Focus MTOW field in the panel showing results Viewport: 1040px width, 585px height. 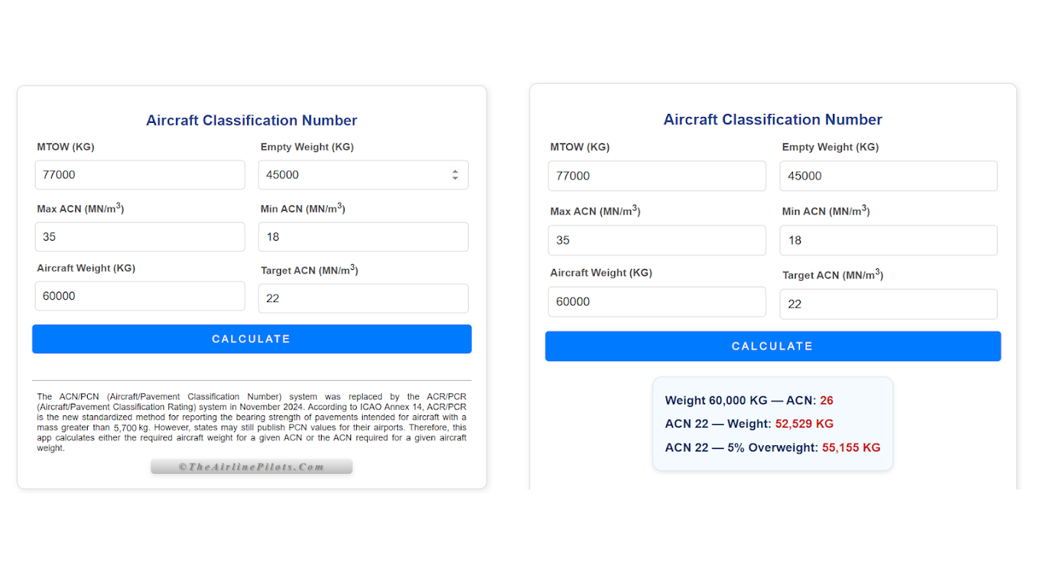coord(656,176)
